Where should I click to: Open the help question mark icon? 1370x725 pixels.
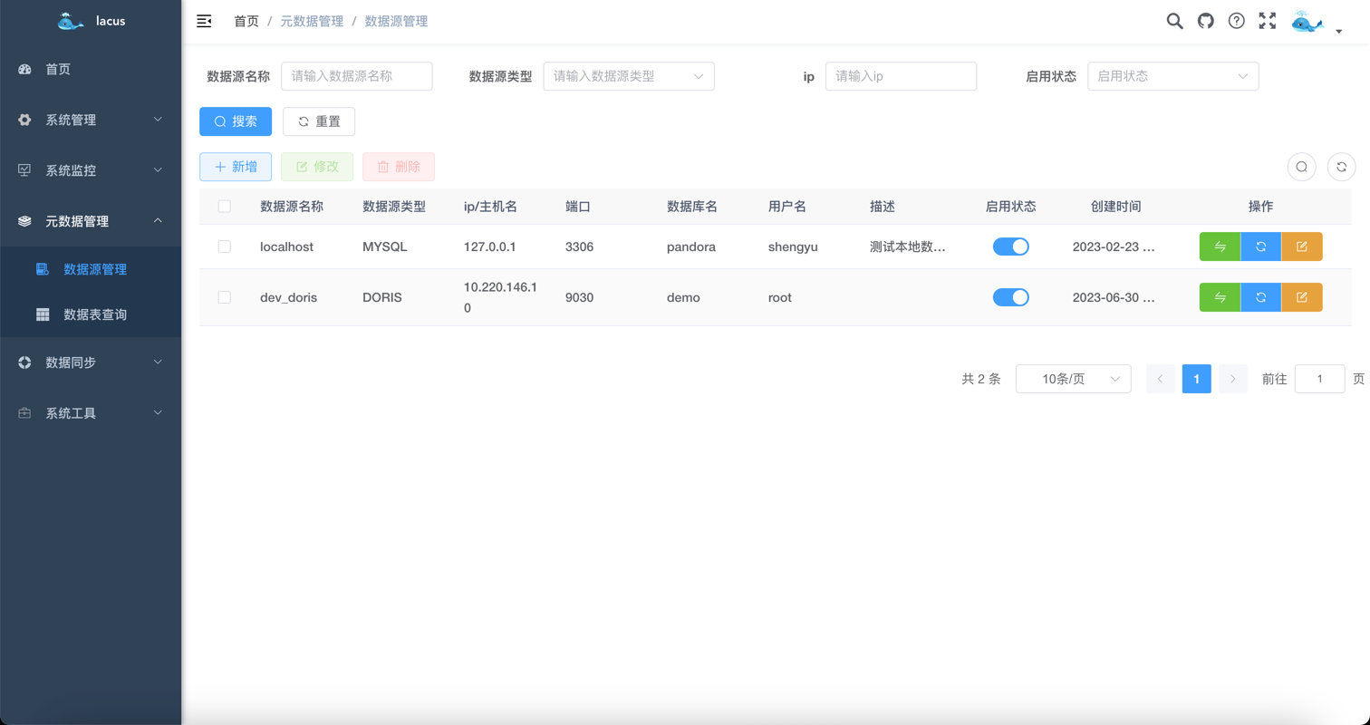point(1236,21)
